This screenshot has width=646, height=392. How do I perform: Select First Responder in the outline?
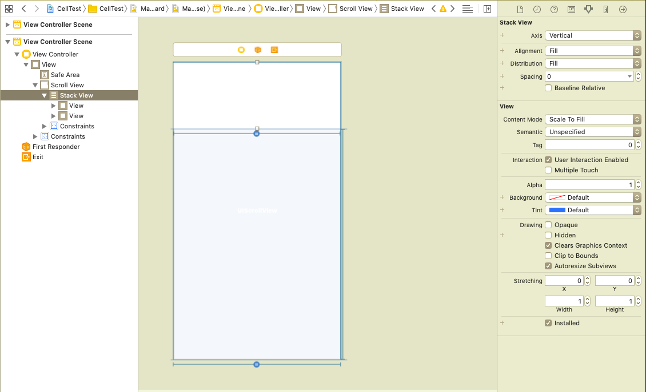[x=56, y=147]
